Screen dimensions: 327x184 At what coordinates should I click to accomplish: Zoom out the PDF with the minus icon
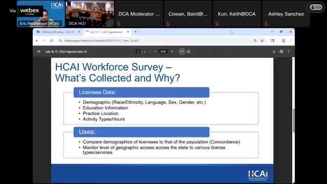154,52
